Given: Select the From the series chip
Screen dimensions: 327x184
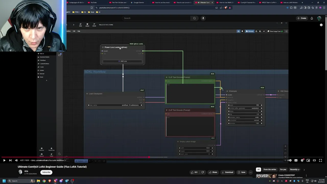Looking at the screenshot, I should pos(270,169).
